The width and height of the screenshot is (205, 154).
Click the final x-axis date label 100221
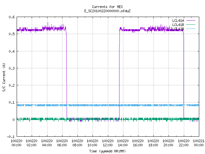point(199,141)
